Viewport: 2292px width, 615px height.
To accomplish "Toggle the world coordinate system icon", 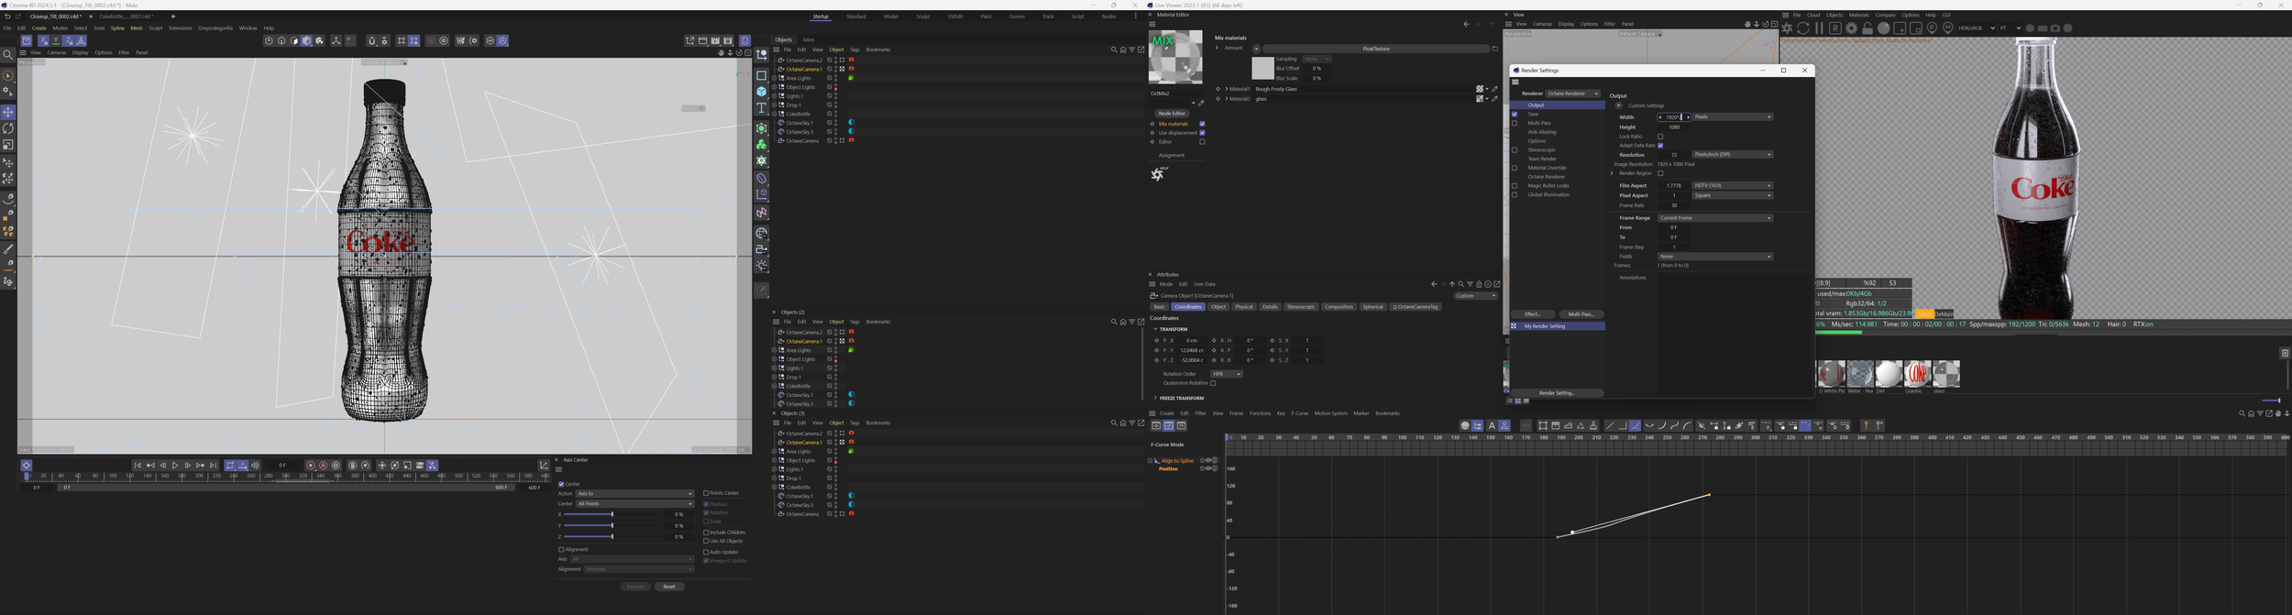I will (81, 40).
